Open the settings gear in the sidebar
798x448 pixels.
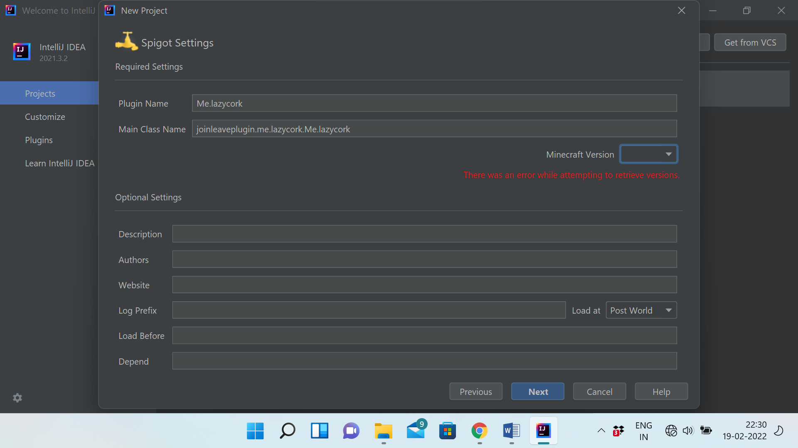point(17,398)
